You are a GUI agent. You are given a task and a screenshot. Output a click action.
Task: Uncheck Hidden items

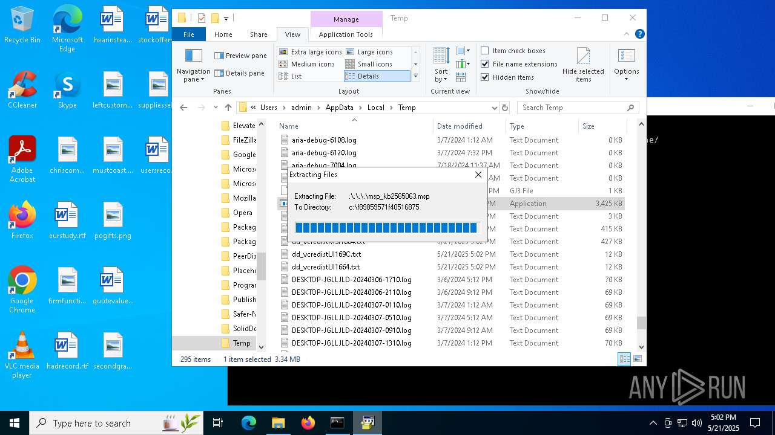click(507, 77)
